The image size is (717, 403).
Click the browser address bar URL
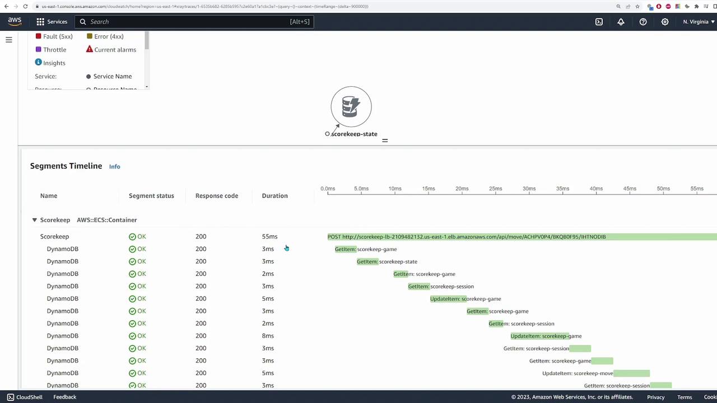pos(205,6)
